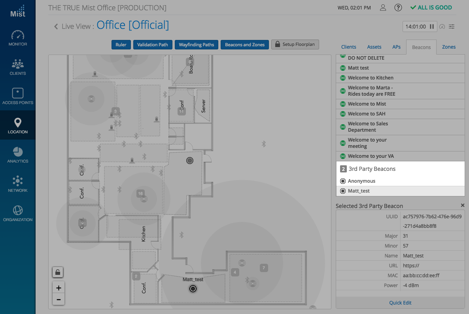The height and width of the screenshot is (314, 469).
Task: Open the Analytics section in sidebar
Action: pyautogui.click(x=18, y=155)
